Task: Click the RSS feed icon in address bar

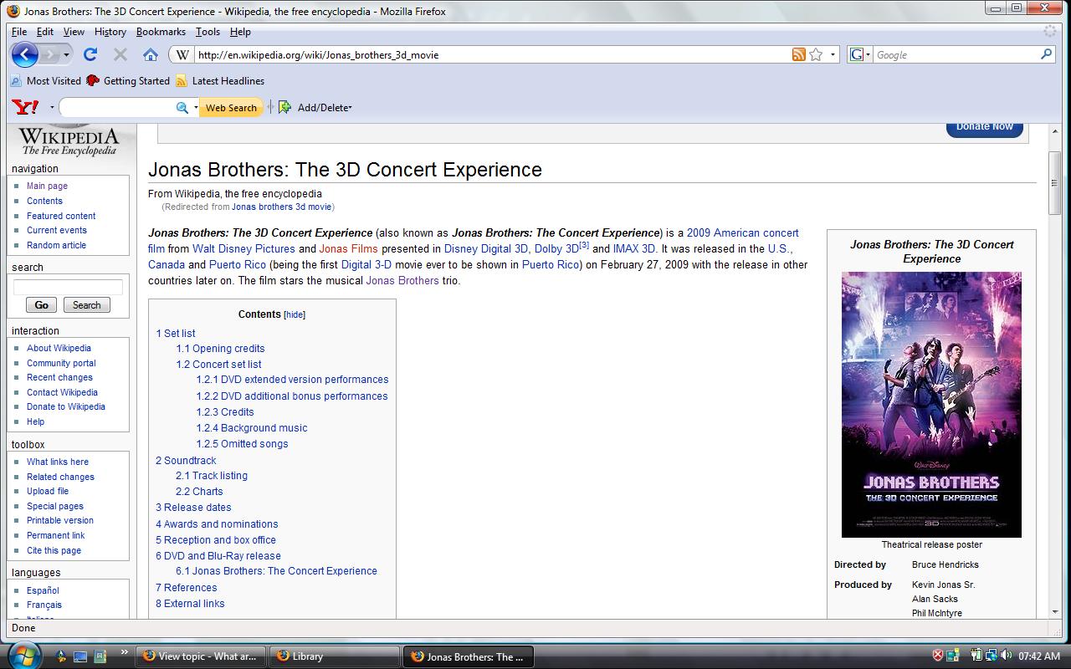Action: 798,55
